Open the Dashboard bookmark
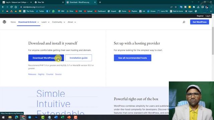 coord(100,11)
